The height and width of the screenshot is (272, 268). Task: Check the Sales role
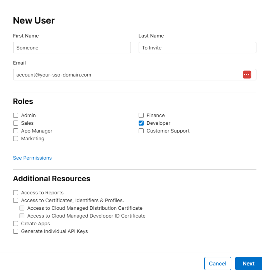click(16, 123)
